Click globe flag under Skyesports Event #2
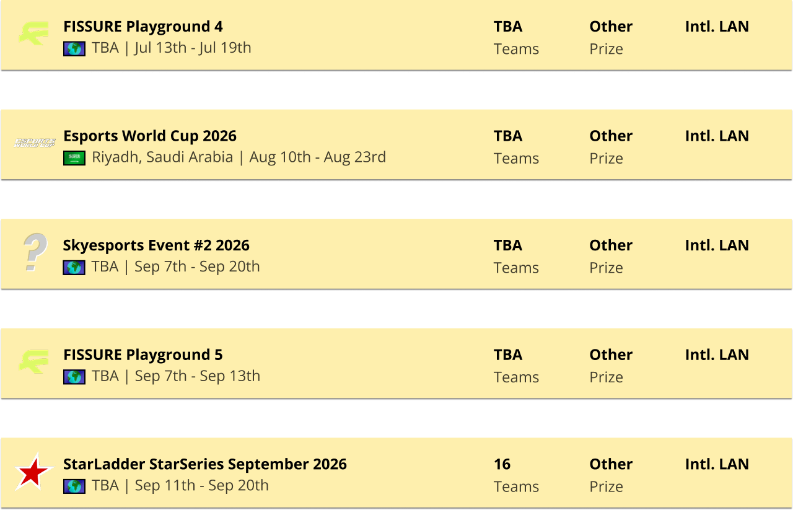This screenshot has width=793, height=510. click(x=74, y=267)
